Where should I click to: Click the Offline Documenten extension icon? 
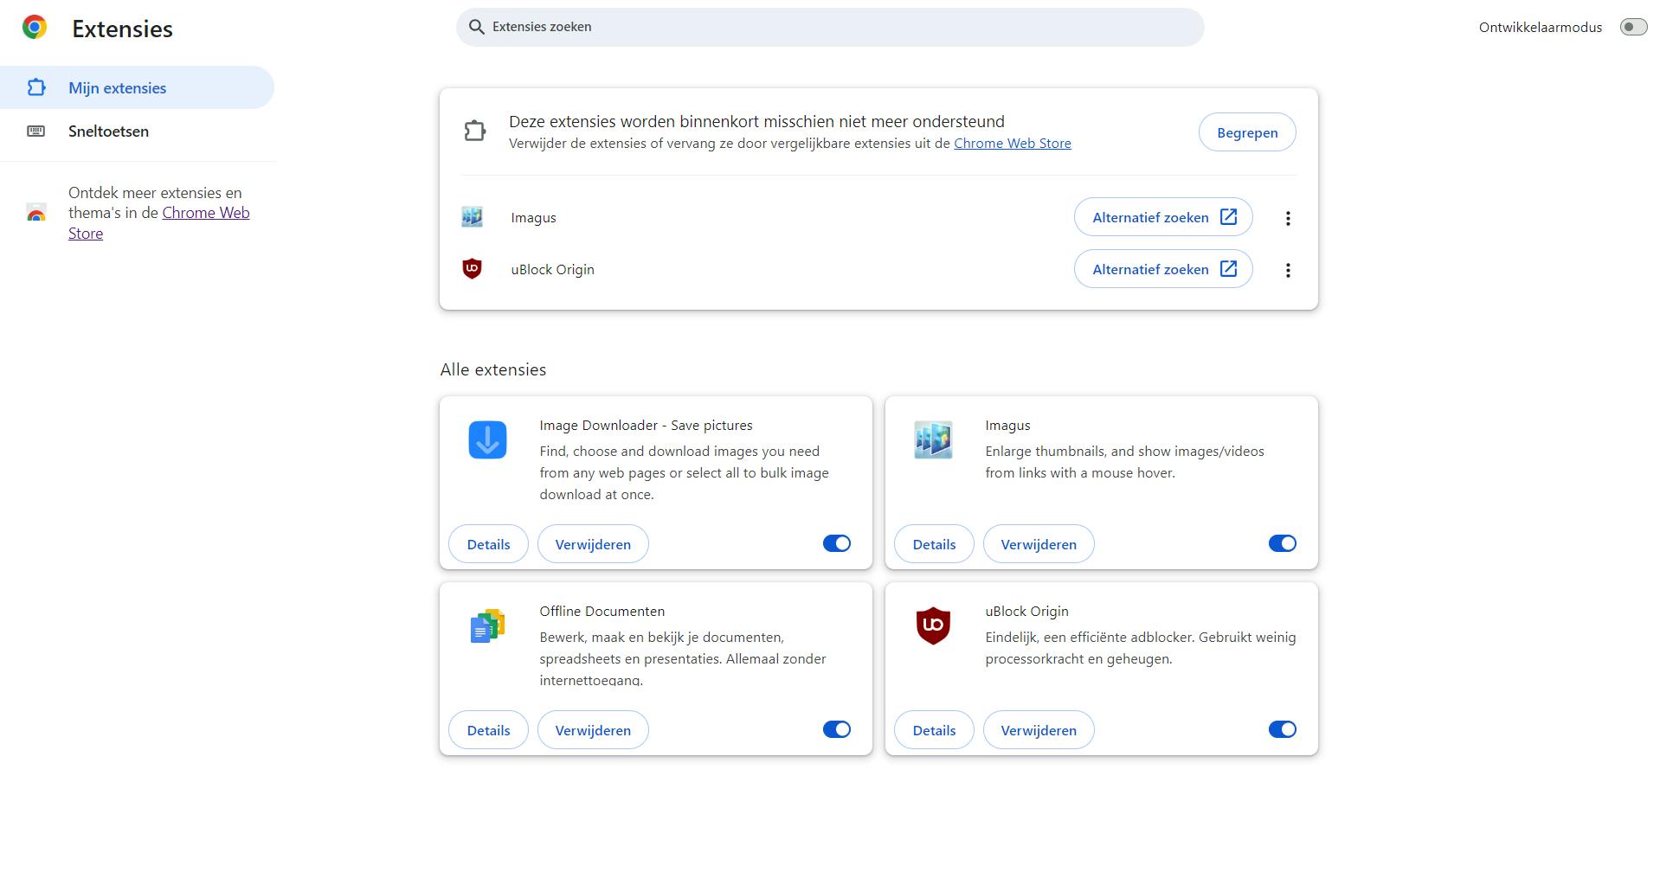click(x=487, y=625)
